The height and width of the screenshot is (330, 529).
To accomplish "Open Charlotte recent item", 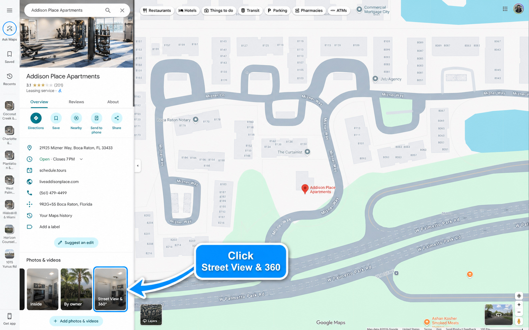I will pyautogui.click(x=9, y=135).
